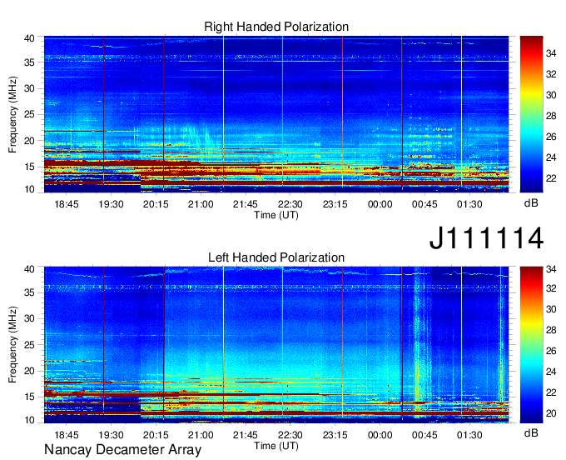566x460 pixels.
Task: Click the right-handed polarization spectrogram image
Action: pos(276,114)
